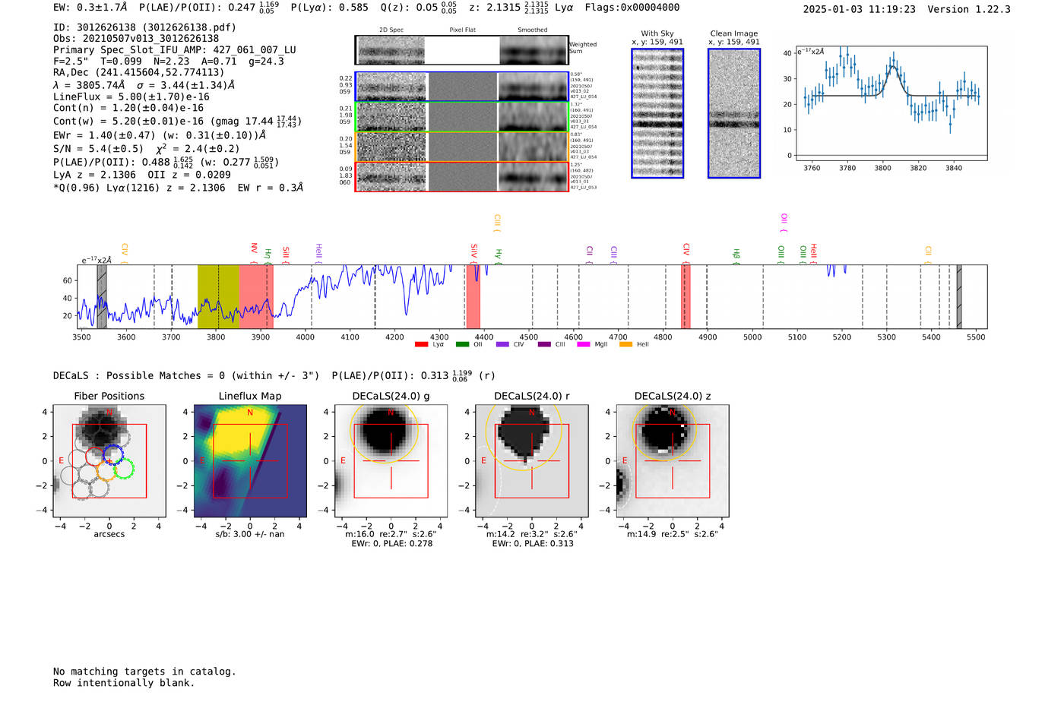Image resolution: width=1064 pixels, height=724 pixels.
Task: Click the SiII line label
Action: [286, 253]
